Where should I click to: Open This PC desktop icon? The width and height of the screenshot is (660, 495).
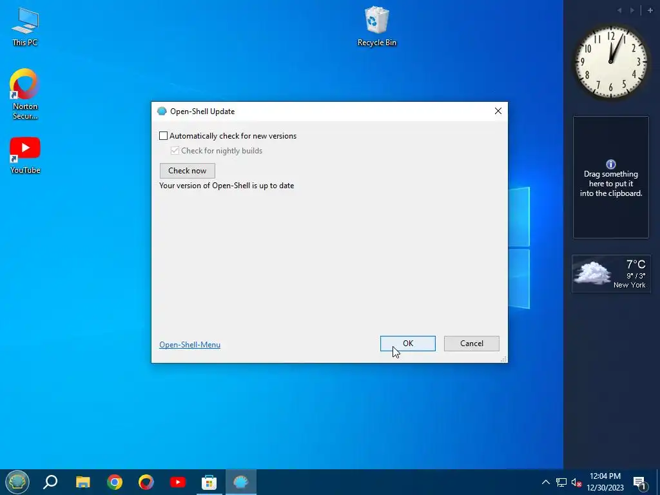point(25,26)
